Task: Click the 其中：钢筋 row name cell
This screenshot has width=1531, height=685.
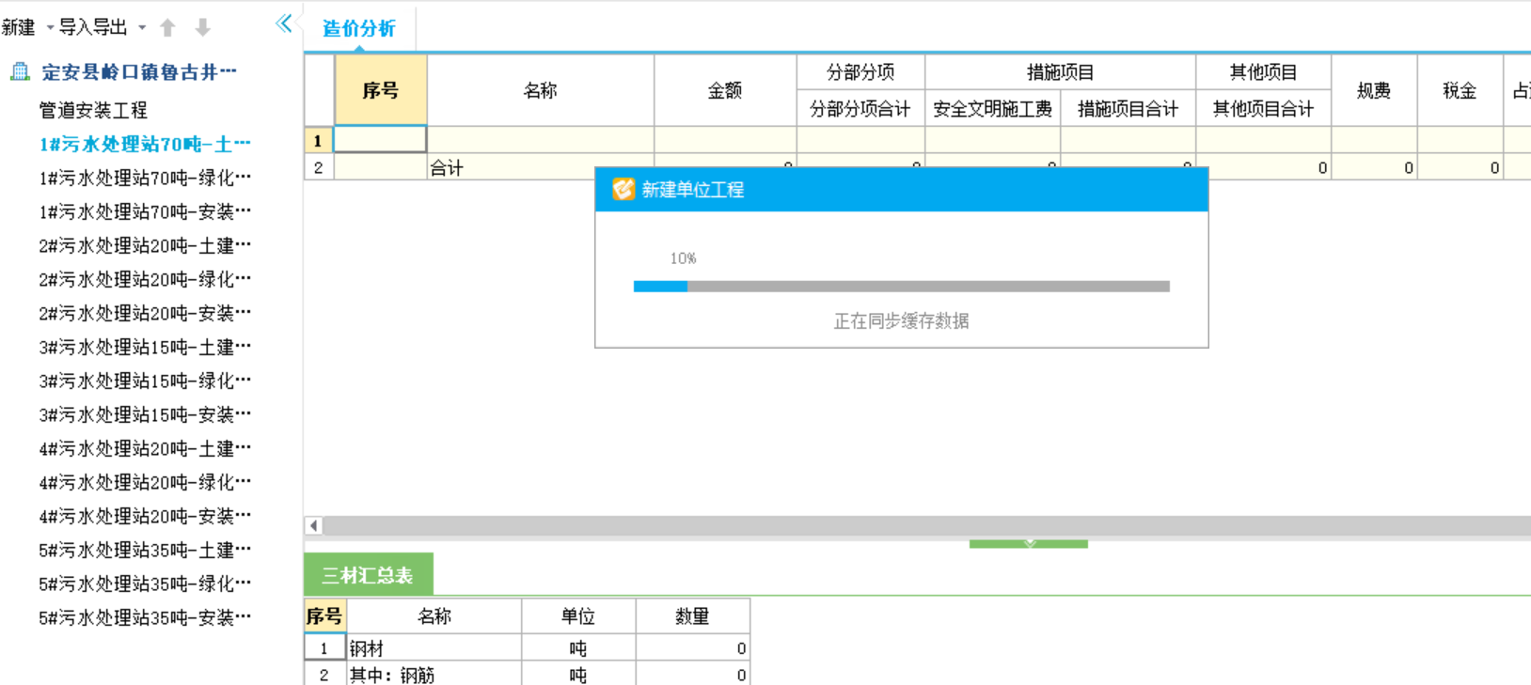Action: coord(434,675)
